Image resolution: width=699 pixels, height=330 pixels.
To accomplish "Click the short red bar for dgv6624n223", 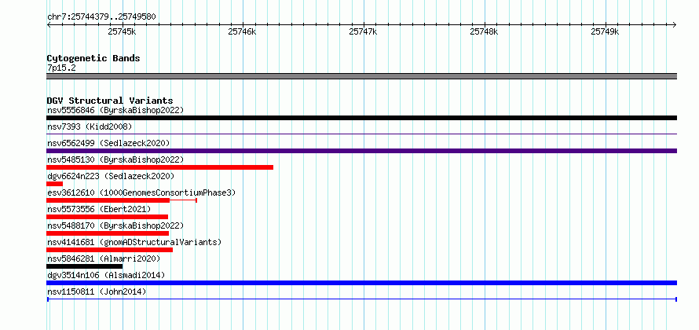I will [x=54, y=184].
